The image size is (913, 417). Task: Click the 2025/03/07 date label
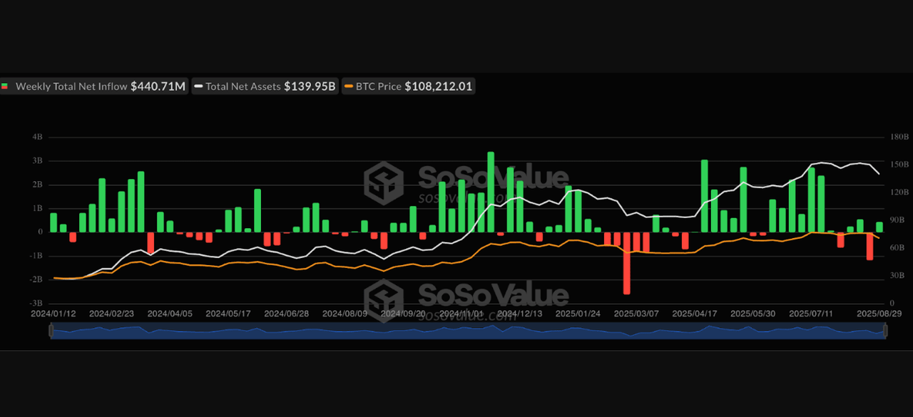tap(637, 314)
